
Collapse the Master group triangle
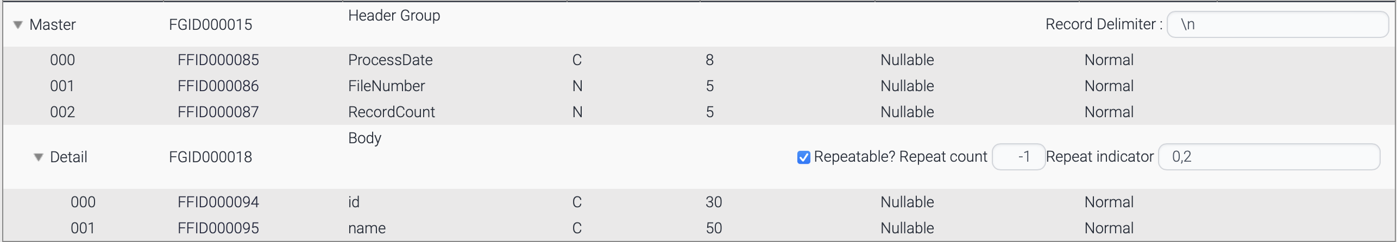click(x=18, y=25)
